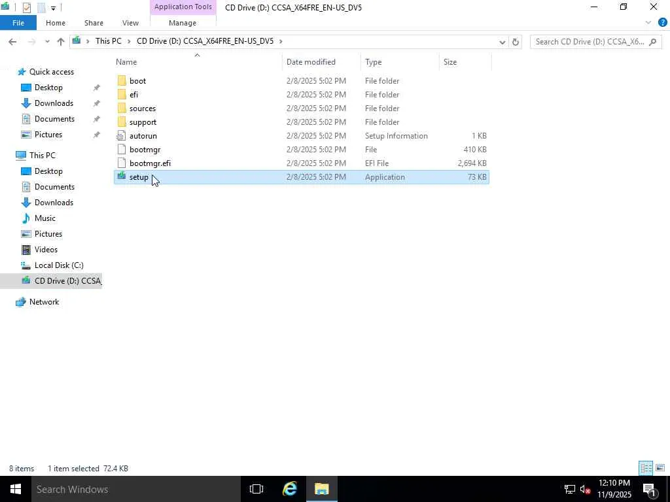Click the setup application icon
670x502 pixels.
pos(121,176)
